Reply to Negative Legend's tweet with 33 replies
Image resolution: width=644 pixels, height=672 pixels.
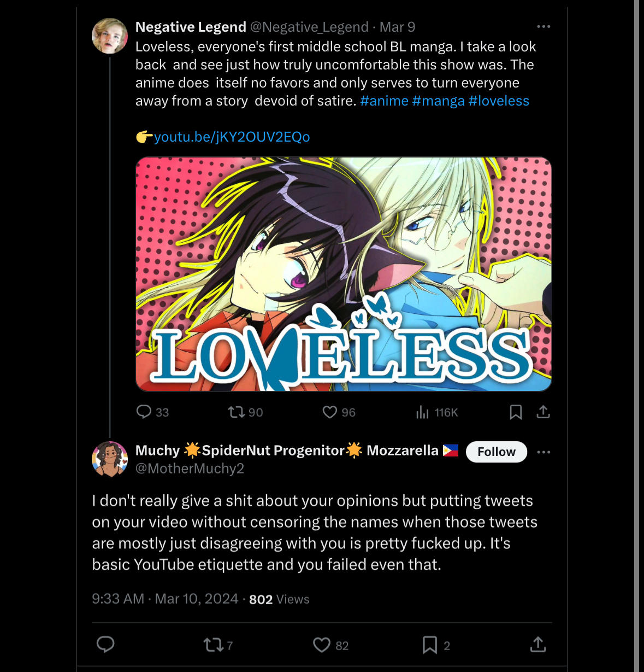[144, 412]
